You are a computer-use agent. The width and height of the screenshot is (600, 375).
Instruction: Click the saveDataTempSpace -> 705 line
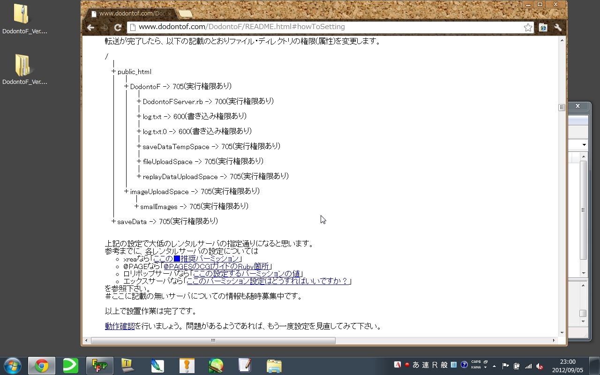point(211,146)
